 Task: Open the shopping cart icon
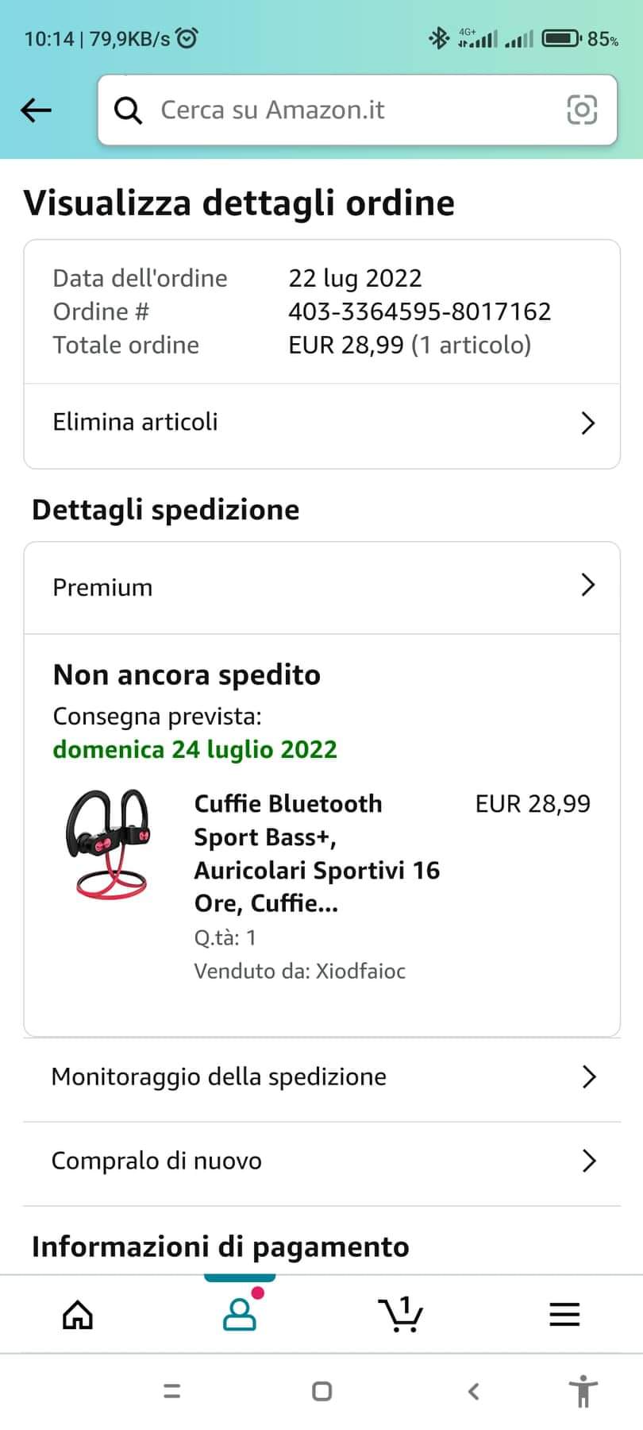click(x=401, y=1314)
